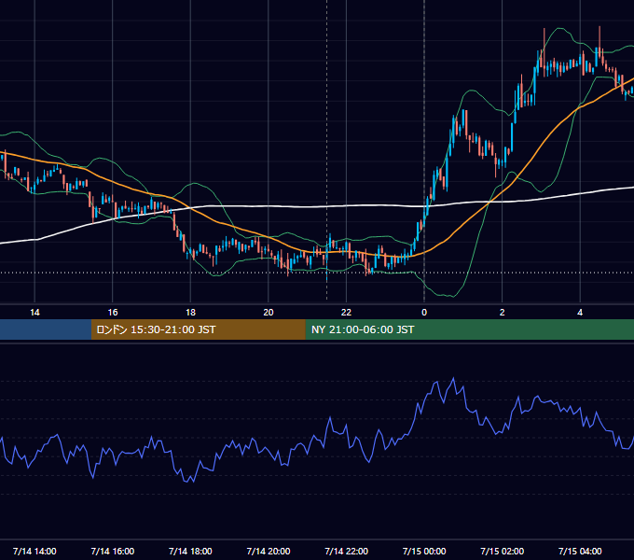Select the 7/14 16:00 date label
The height and width of the screenshot is (560, 634).
[x=113, y=551]
